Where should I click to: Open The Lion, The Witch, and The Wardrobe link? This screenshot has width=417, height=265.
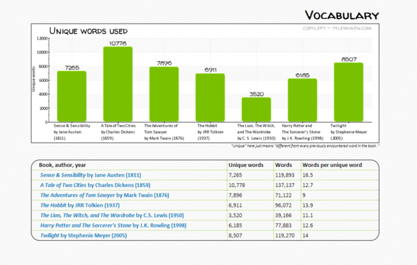click(x=112, y=215)
